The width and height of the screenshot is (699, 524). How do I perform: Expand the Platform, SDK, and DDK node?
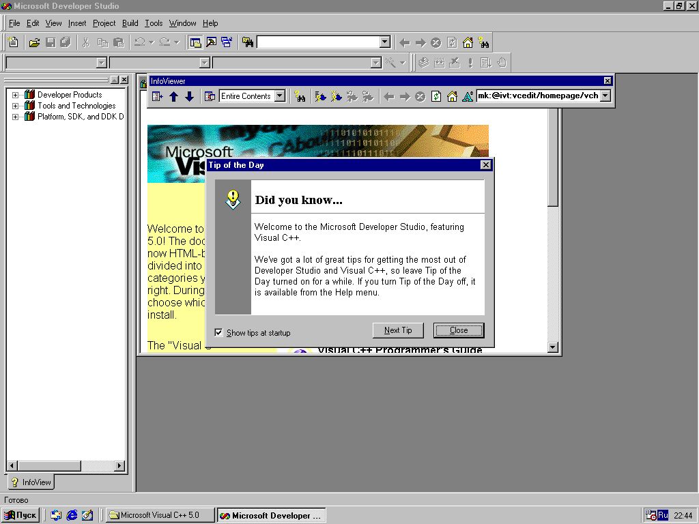coord(15,117)
